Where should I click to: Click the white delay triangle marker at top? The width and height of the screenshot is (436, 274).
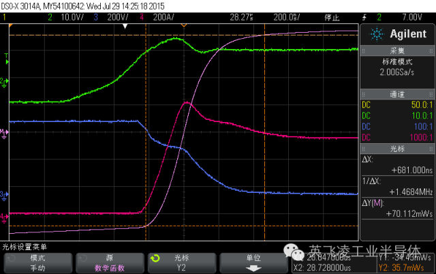coord(125,25)
